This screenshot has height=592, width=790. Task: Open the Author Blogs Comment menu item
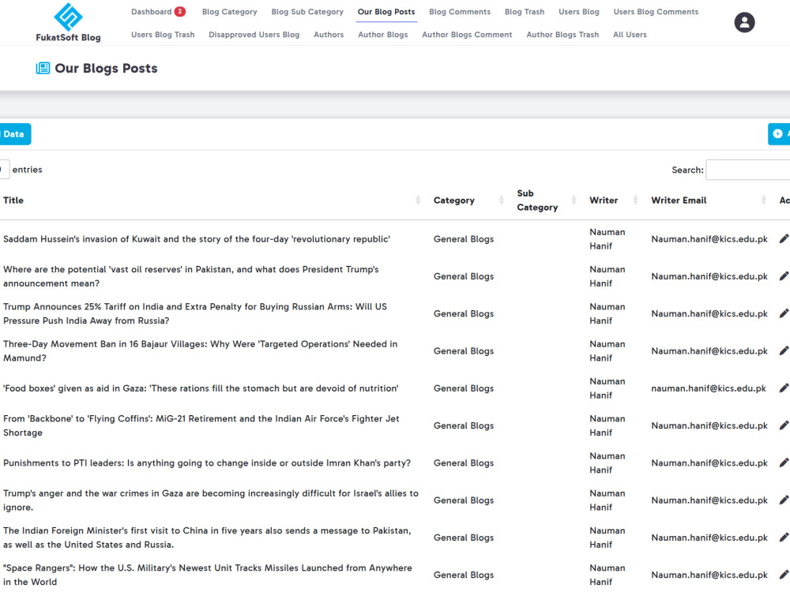click(x=467, y=35)
